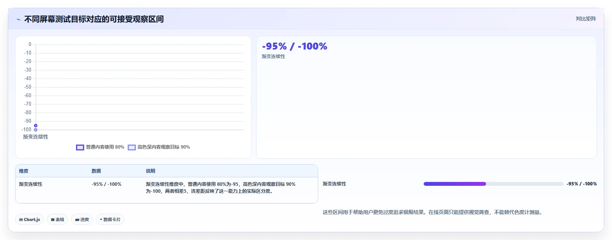Viewport: 612px width, 240px height.
Task: Click the 对比矩阵 label in header
Action: point(586,19)
